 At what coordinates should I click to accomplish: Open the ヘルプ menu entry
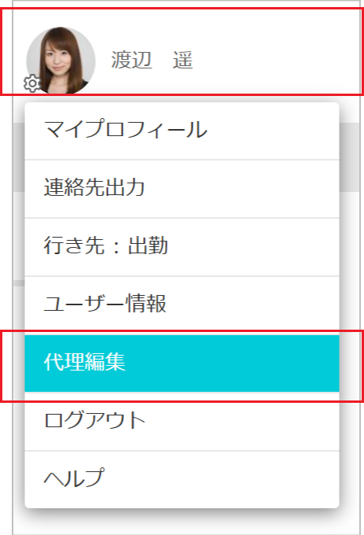coord(182,479)
